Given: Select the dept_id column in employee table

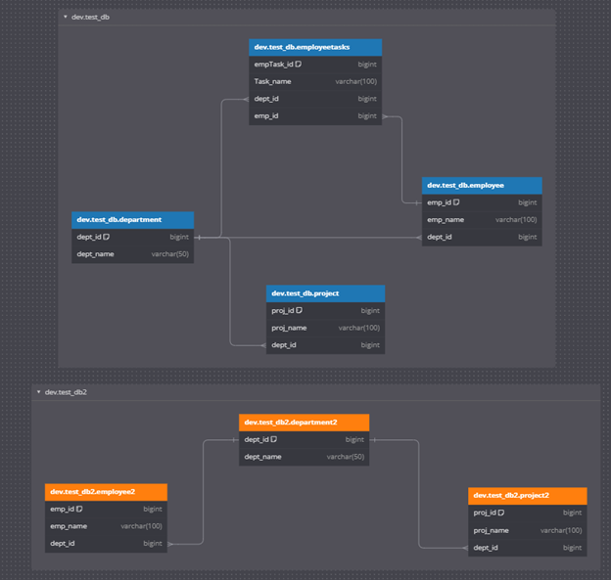Looking at the screenshot, I should point(482,237).
